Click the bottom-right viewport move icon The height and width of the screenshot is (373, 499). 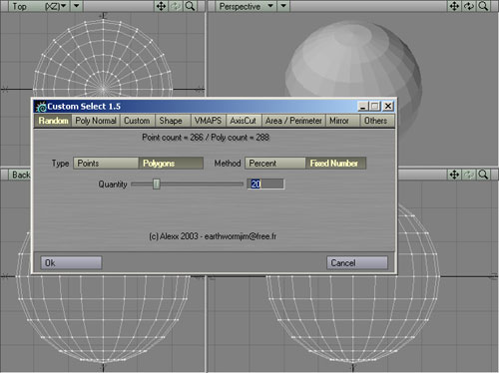pyautogui.click(x=454, y=175)
